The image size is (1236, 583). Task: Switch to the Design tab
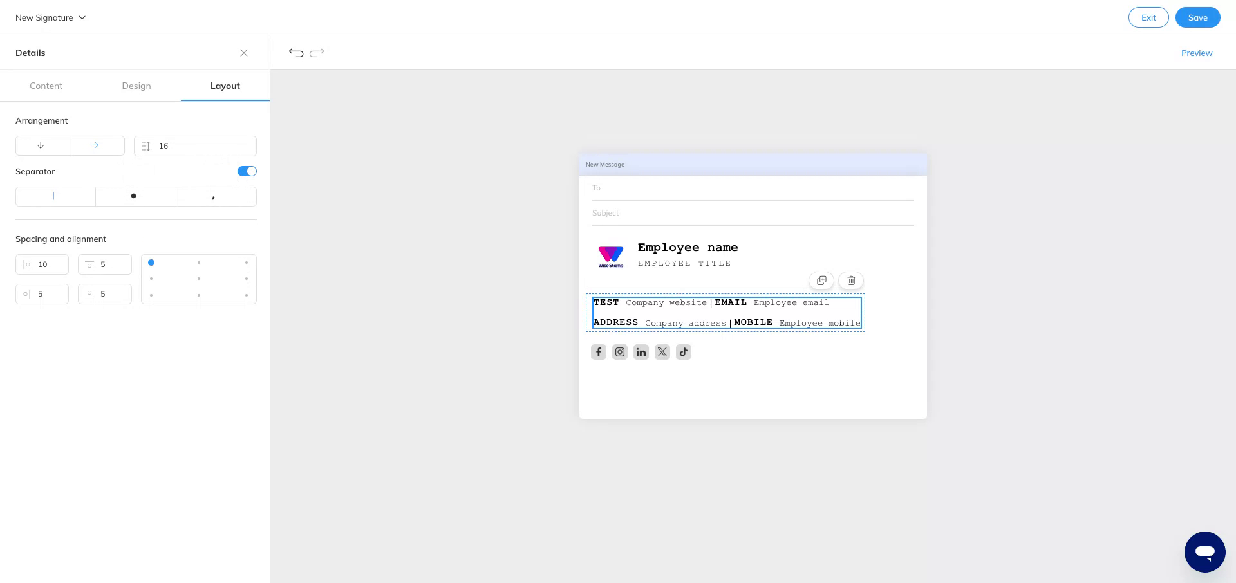[136, 86]
